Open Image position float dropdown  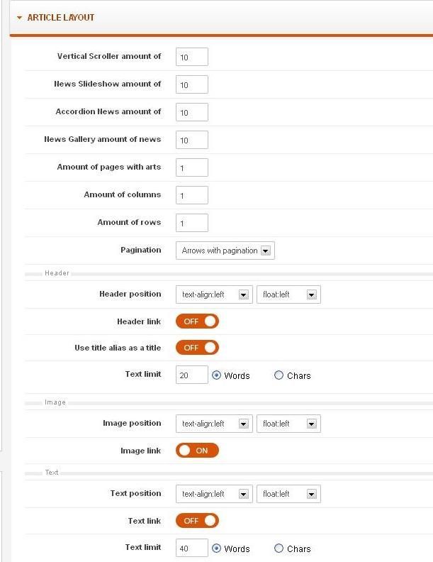(288, 424)
